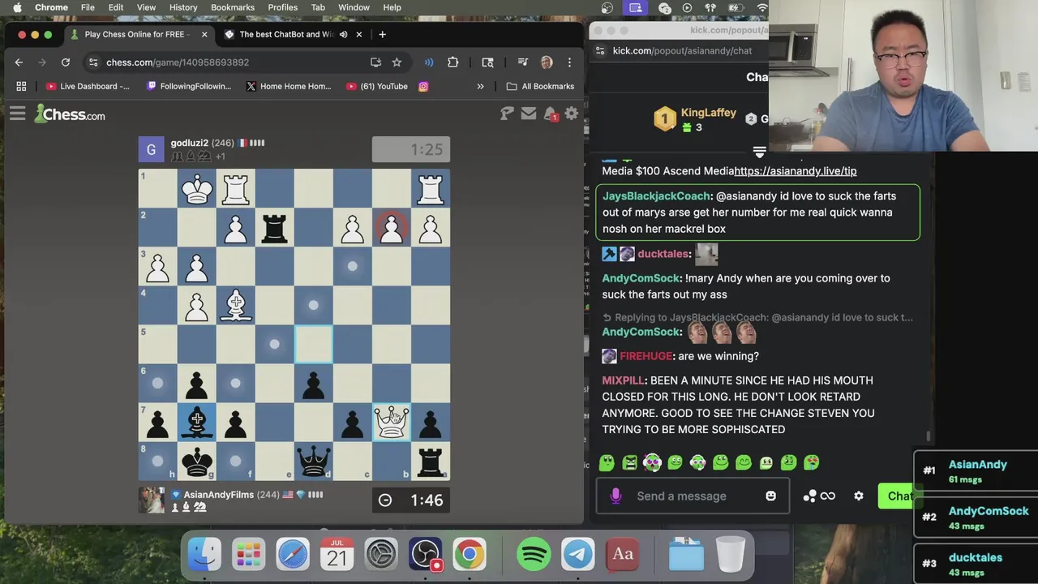Click the Chess.com flag icon

pyautogui.click(x=507, y=114)
